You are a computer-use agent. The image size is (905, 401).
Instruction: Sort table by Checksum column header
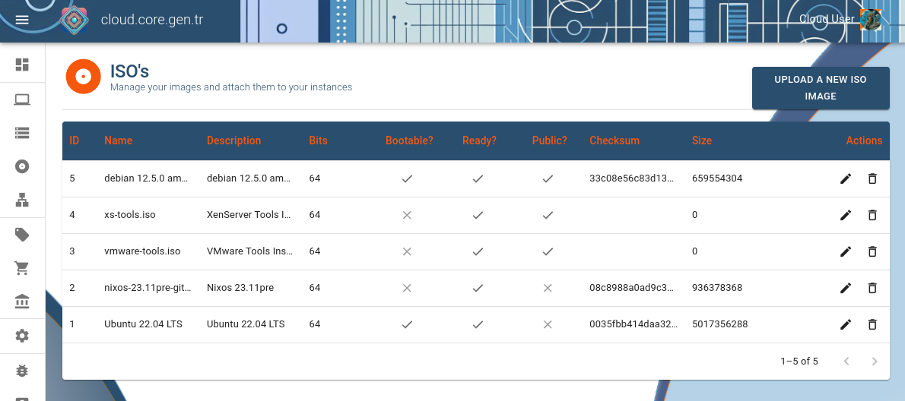614,141
